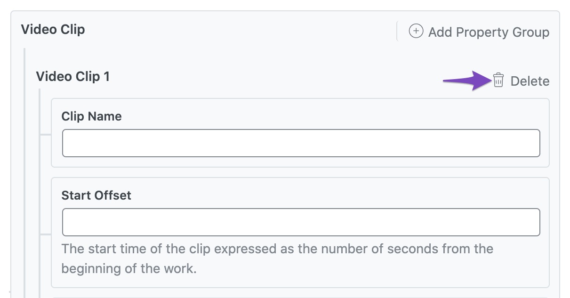Click the vertical tree line under Video Clip 1
This screenshot has height=298, width=570.
(x=40, y=193)
